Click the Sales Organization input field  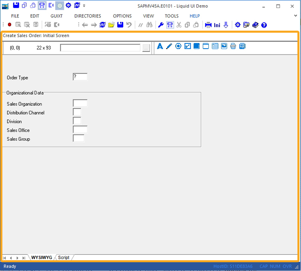[80, 103]
